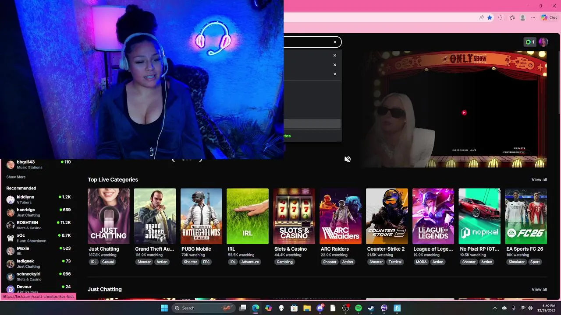Screen dimensions: 561x315
Task: Go to next featured stream
Action: tap(200, 160)
